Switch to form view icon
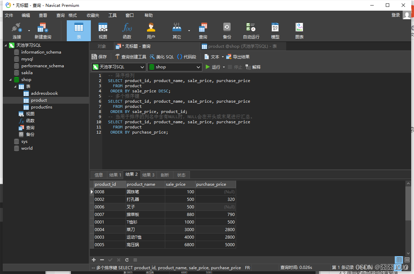Viewport: 414px width, 274px height. (x=407, y=260)
